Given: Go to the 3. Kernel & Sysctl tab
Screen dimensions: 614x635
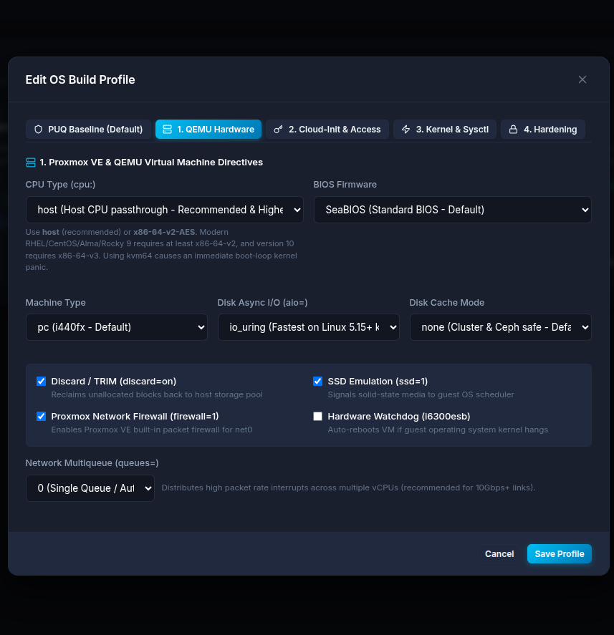Looking at the screenshot, I should click(445, 129).
